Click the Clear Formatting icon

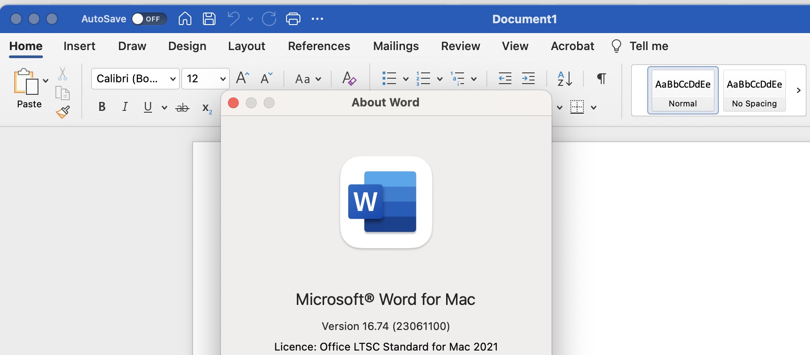click(x=349, y=79)
